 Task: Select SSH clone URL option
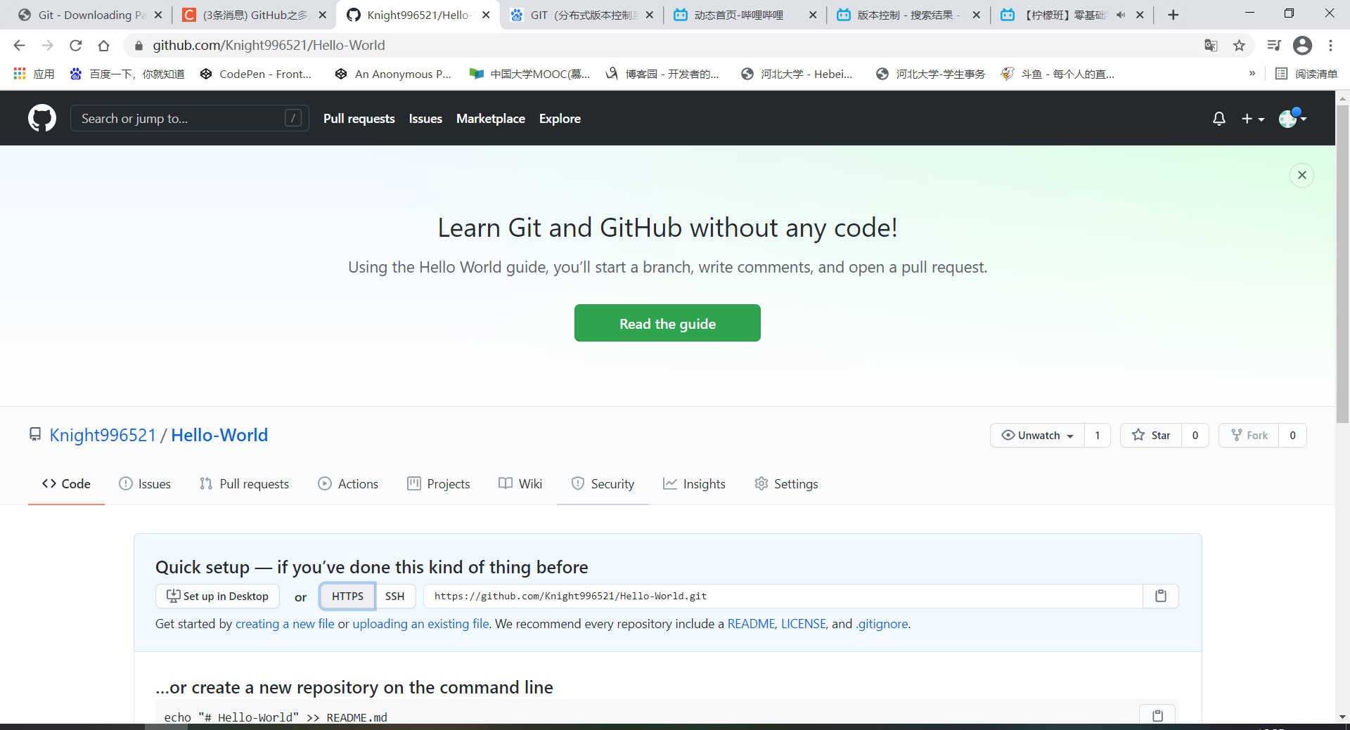click(394, 596)
